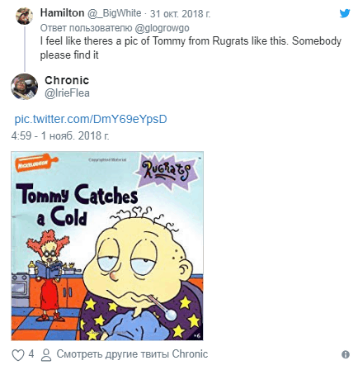Open Tommy Catches a Cold image
This screenshot has width=358, height=370.
point(107,246)
